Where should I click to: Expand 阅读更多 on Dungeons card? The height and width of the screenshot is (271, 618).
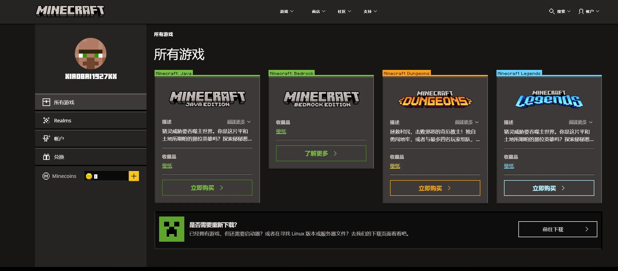tap(466, 122)
